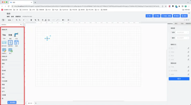Open the 查看 view menu

coord(12,17)
